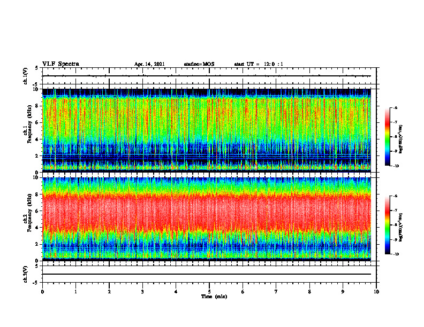Click ch.2 color scale 'log(PSD)(V²/Hz)' label
This screenshot has width=424, height=327.
[401, 227]
